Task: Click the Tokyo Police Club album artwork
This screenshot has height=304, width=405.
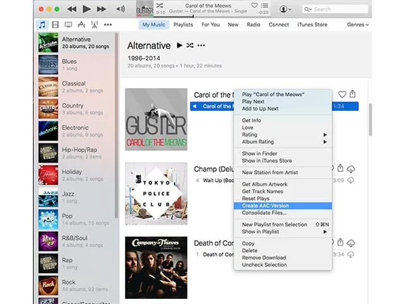Action: (156, 193)
